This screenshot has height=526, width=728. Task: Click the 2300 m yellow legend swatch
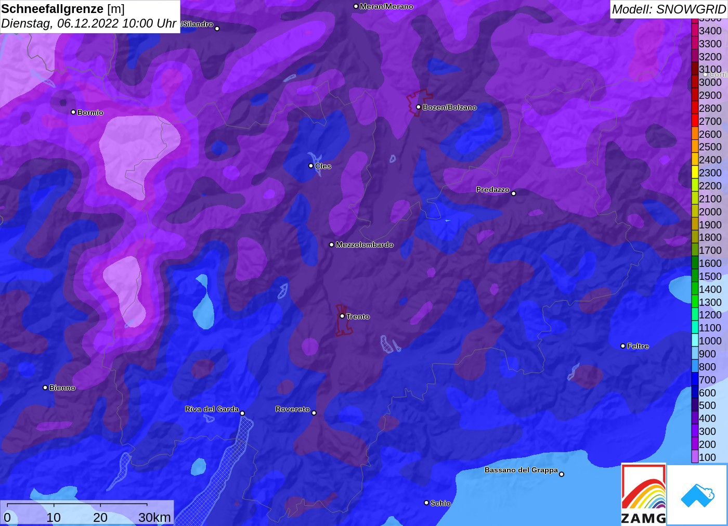695,172
